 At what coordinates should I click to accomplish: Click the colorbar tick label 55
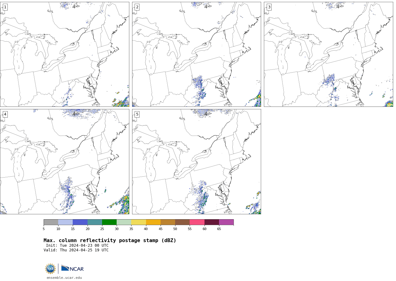pyautogui.click(x=190, y=229)
